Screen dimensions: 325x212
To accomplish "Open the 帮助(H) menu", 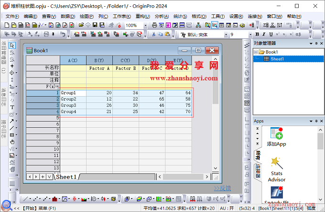I will [x=294, y=16].
